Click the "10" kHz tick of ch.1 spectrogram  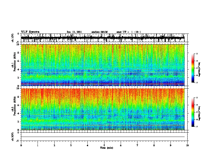(x=18, y=44)
